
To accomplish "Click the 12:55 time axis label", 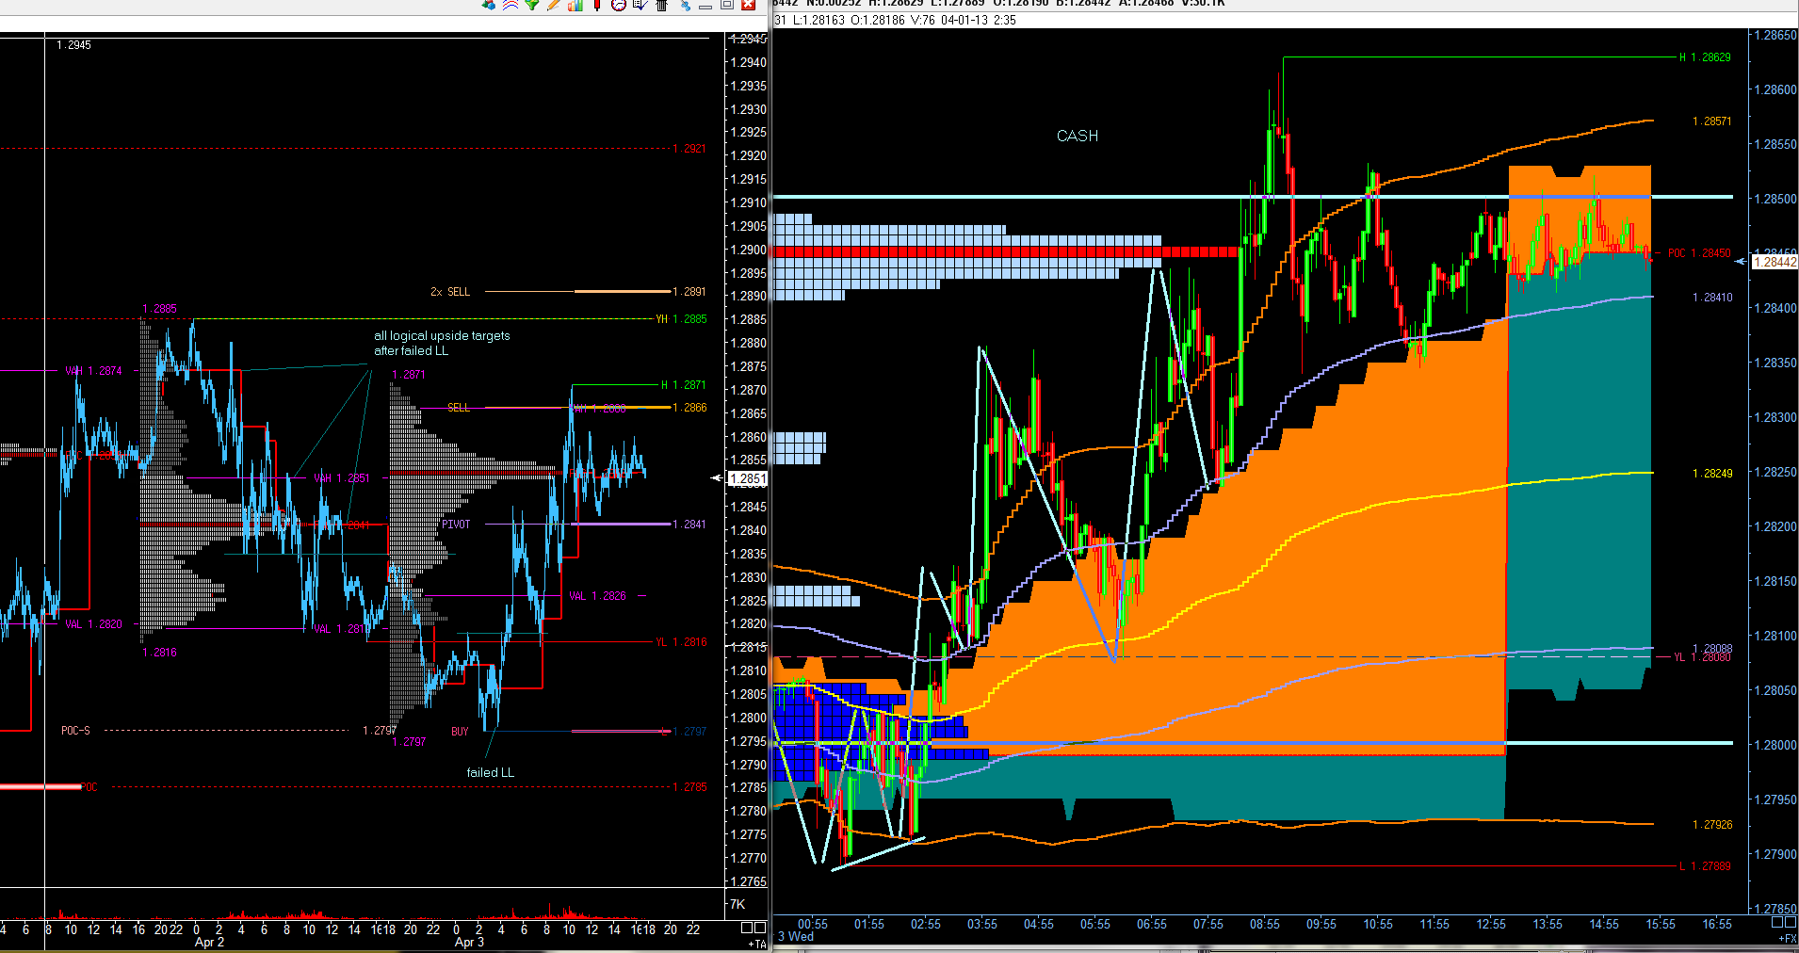I will click(1491, 925).
